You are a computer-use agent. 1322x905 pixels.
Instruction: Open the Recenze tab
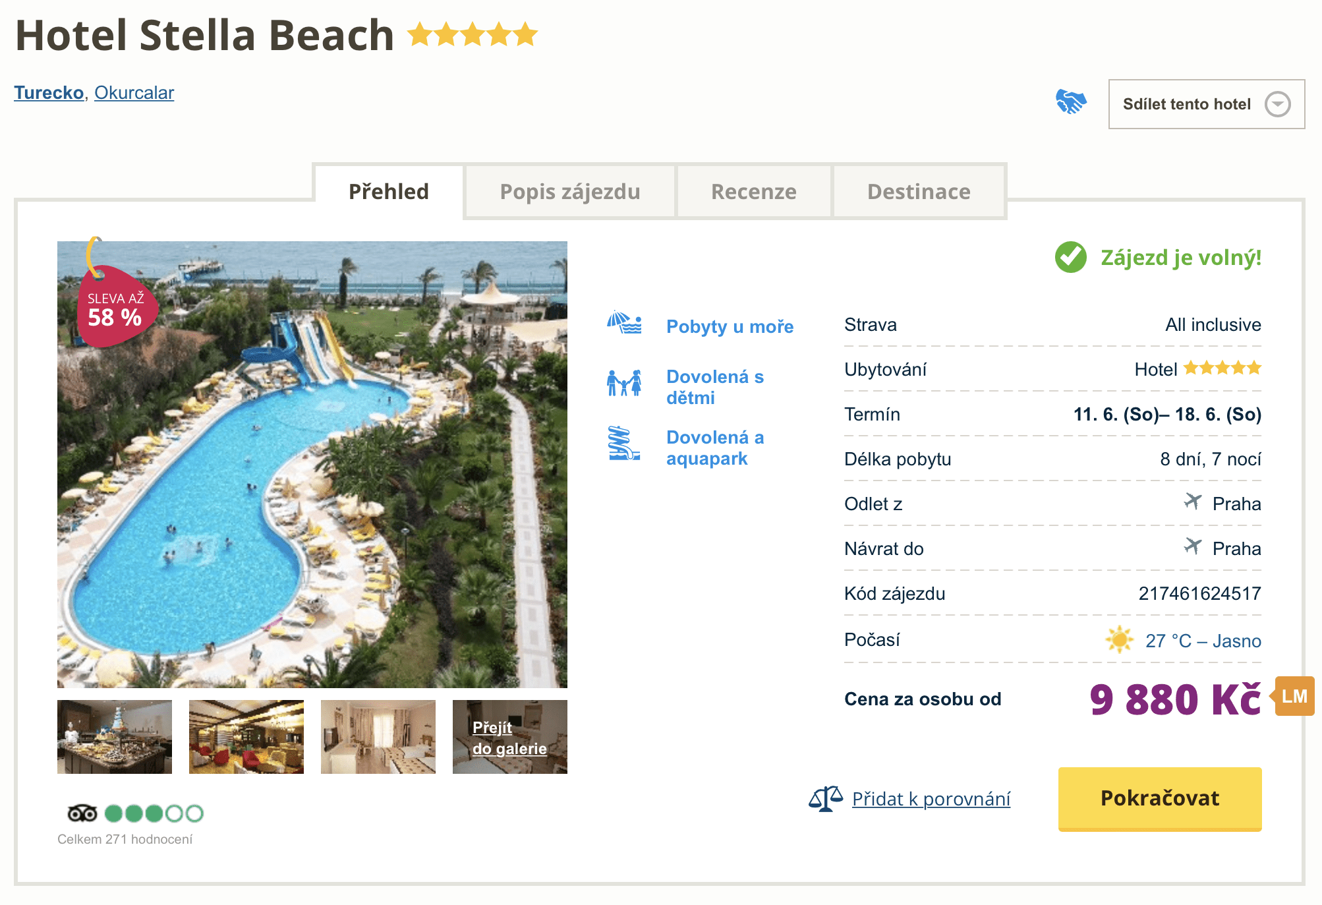[x=753, y=192]
